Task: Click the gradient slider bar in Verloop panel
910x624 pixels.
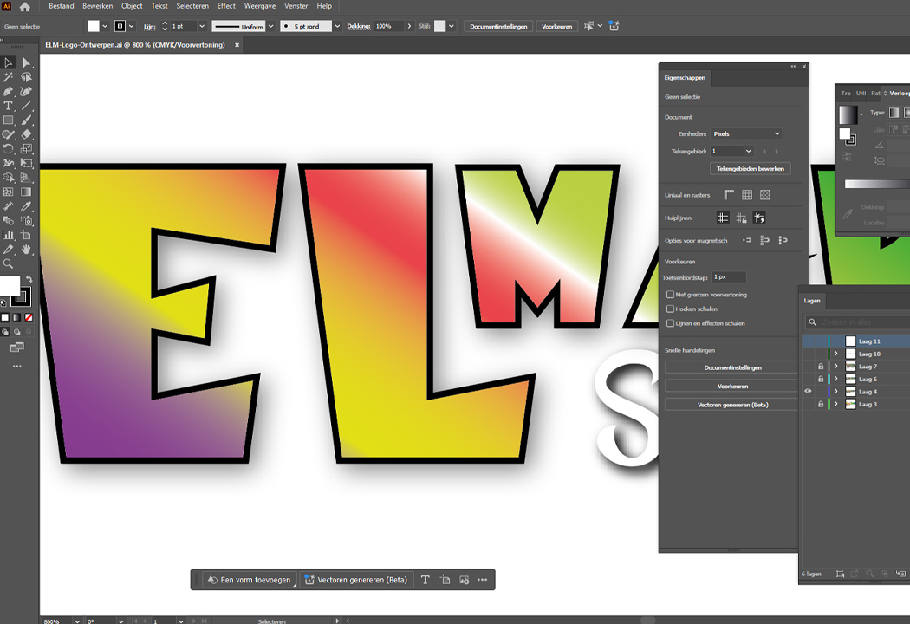Action: [875, 184]
